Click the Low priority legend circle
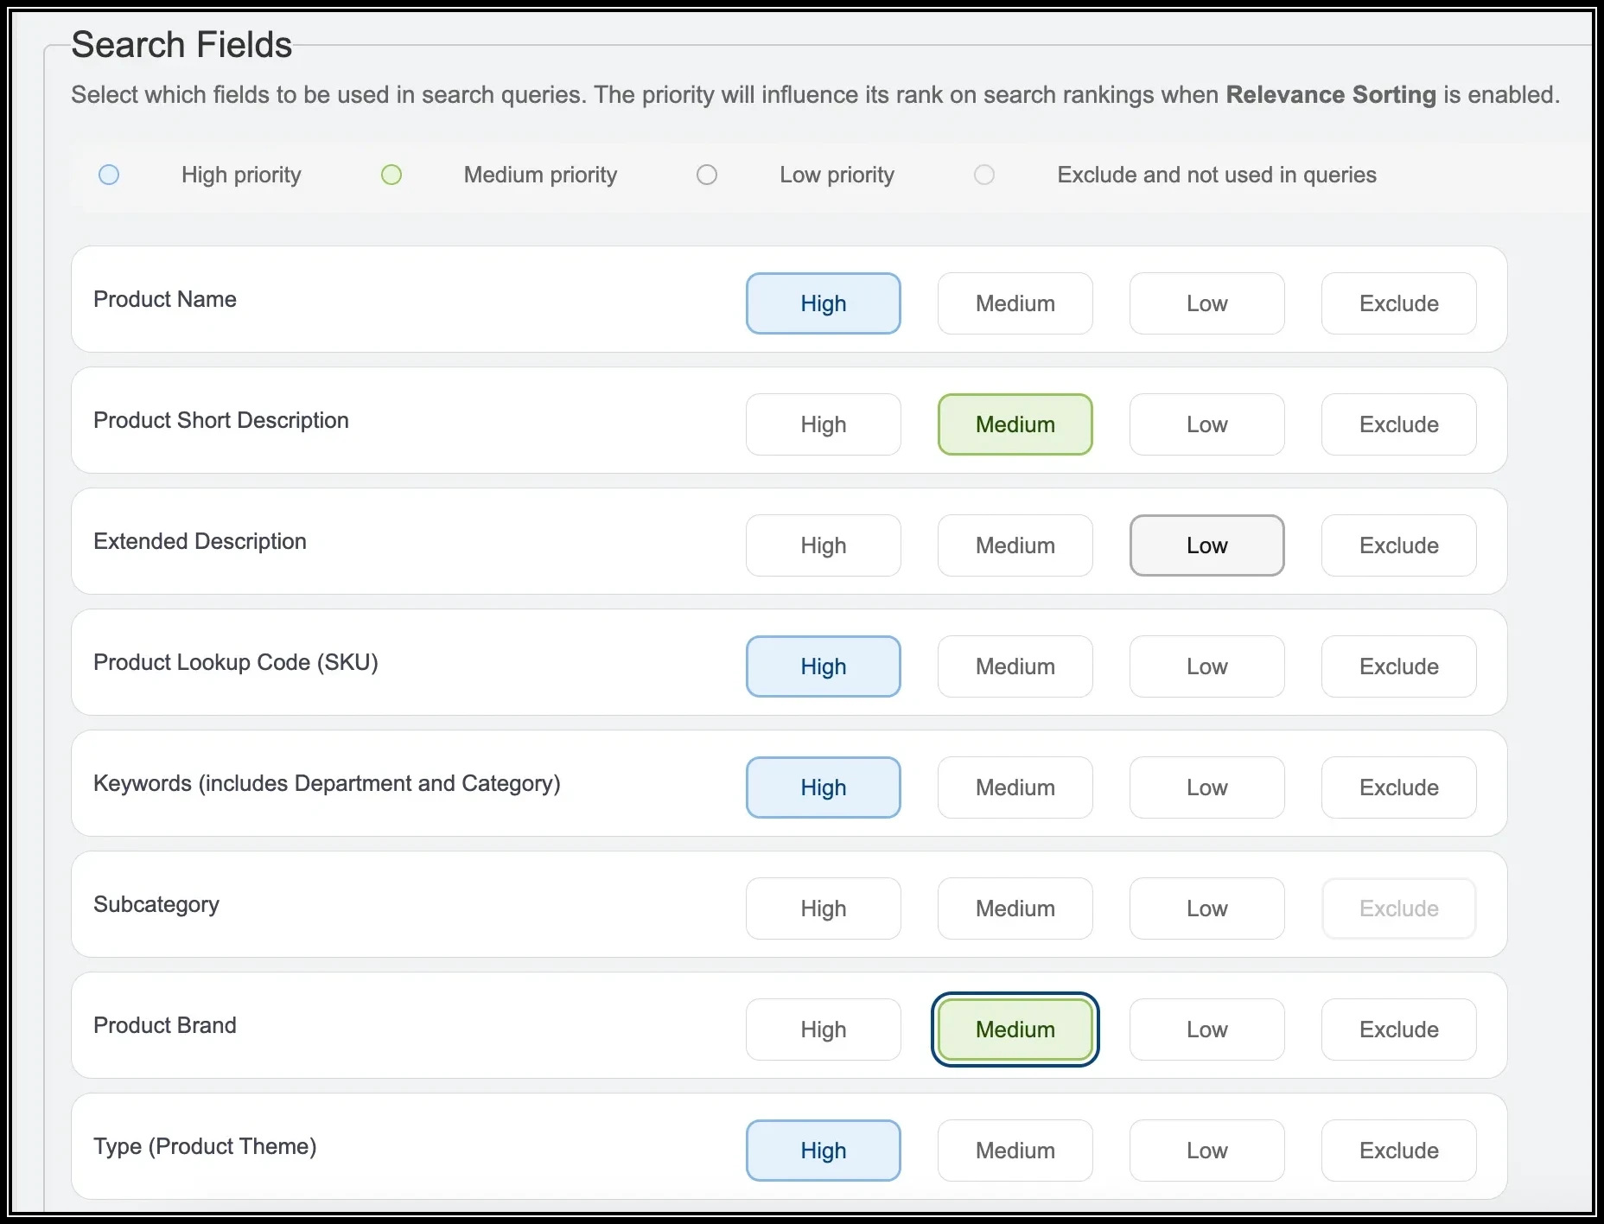 (707, 175)
